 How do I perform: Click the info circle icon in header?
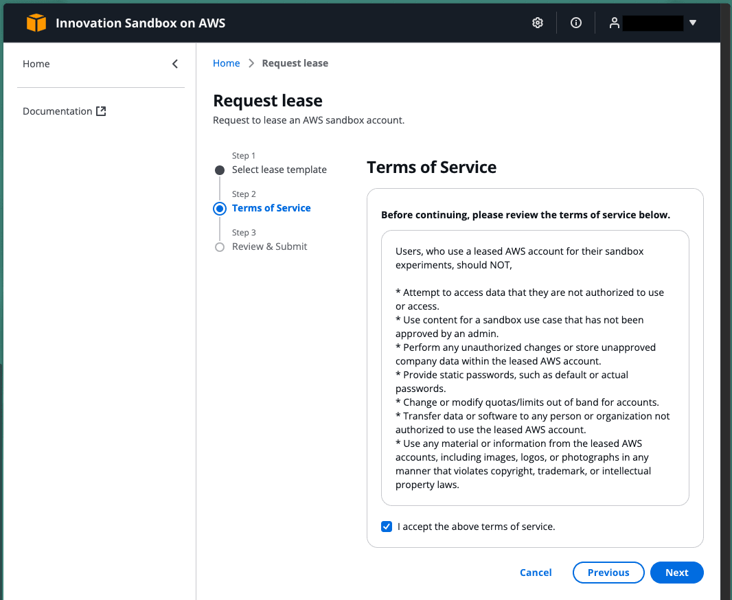(x=576, y=23)
